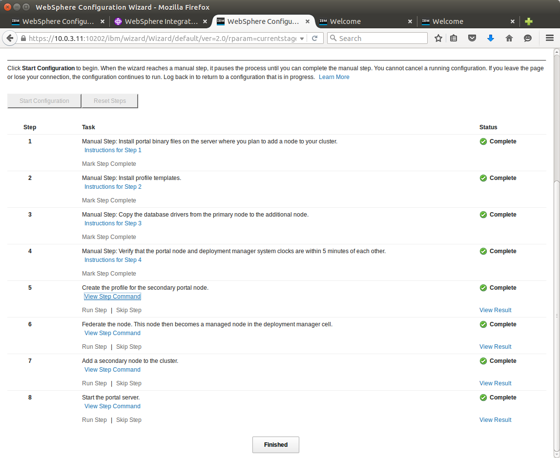560x458 pixels.
Task: View Result for step 8
Action: point(496,420)
